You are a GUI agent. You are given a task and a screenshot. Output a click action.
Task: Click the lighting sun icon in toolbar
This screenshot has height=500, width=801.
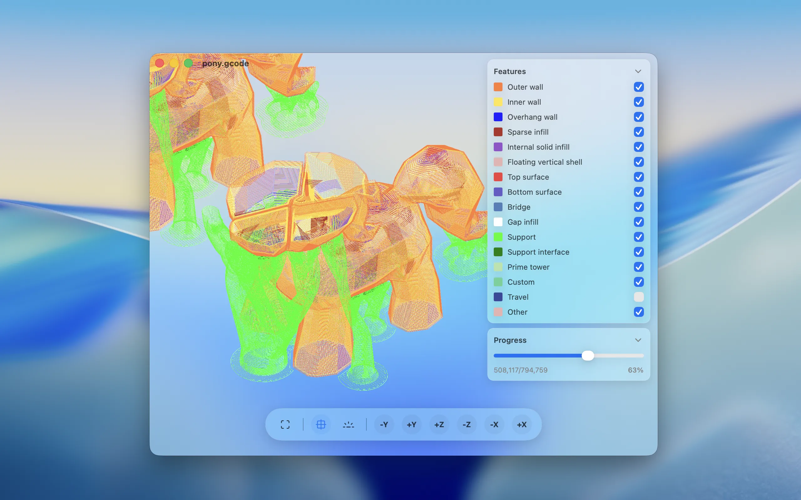click(348, 424)
